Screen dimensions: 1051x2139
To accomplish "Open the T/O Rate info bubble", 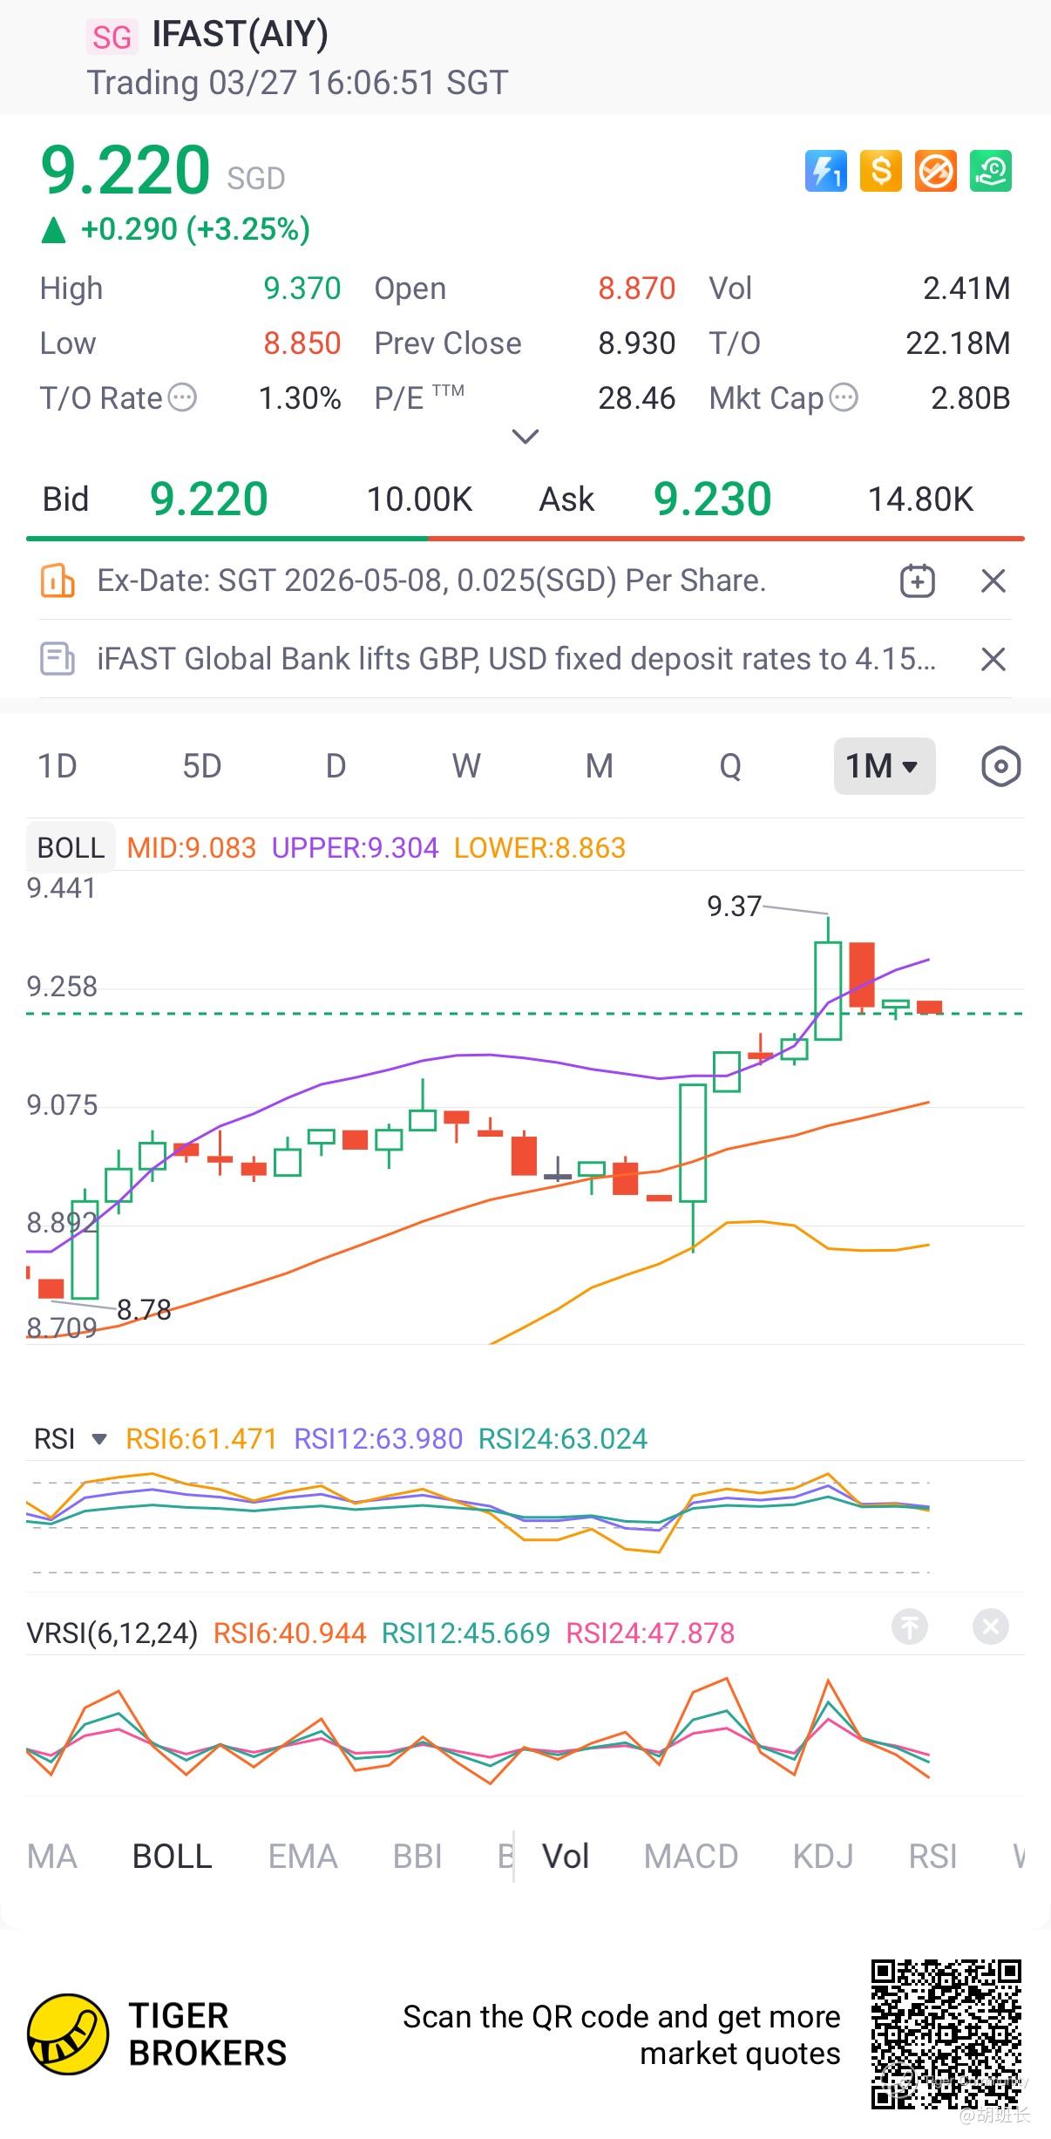I will [x=182, y=398].
